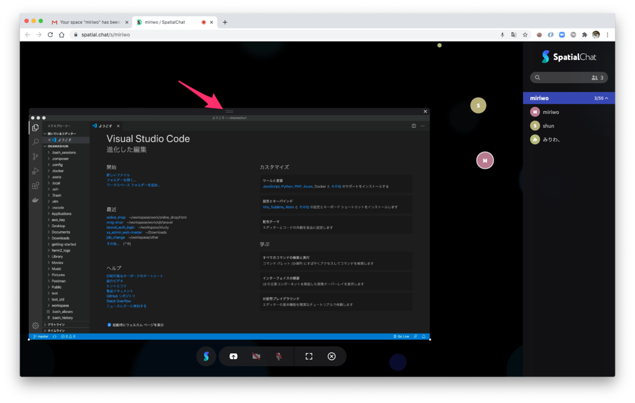Open the VS Code Explorer activity icon
The height and width of the screenshot is (403, 635).
pos(35,128)
